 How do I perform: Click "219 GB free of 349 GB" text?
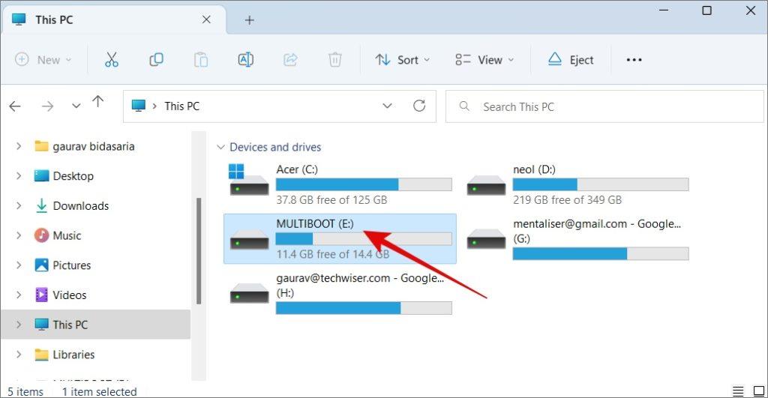coord(567,199)
